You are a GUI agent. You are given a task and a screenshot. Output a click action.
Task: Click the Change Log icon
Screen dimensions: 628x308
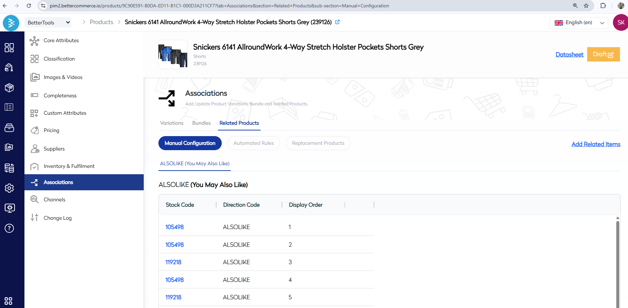click(34, 218)
